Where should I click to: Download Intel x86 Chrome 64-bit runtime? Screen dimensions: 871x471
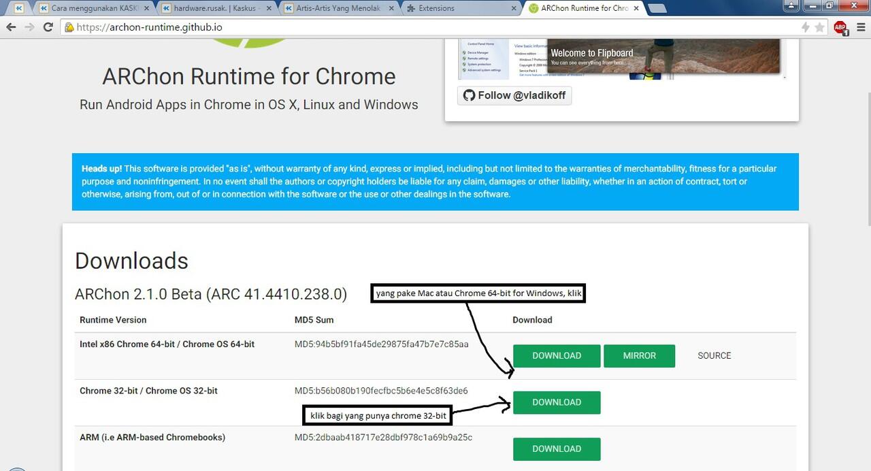click(556, 355)
